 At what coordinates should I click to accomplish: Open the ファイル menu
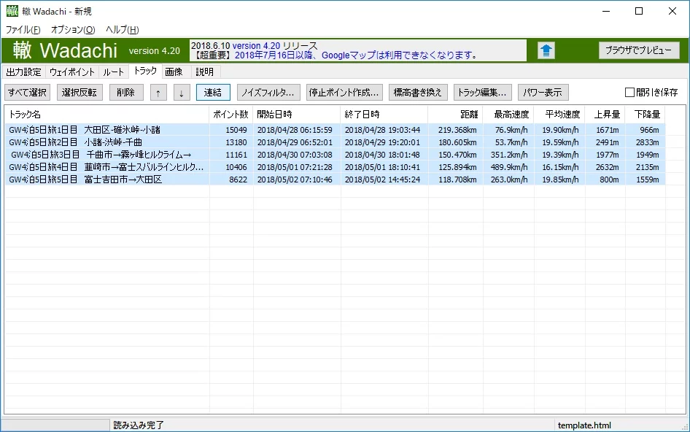[x=23, y=29]
